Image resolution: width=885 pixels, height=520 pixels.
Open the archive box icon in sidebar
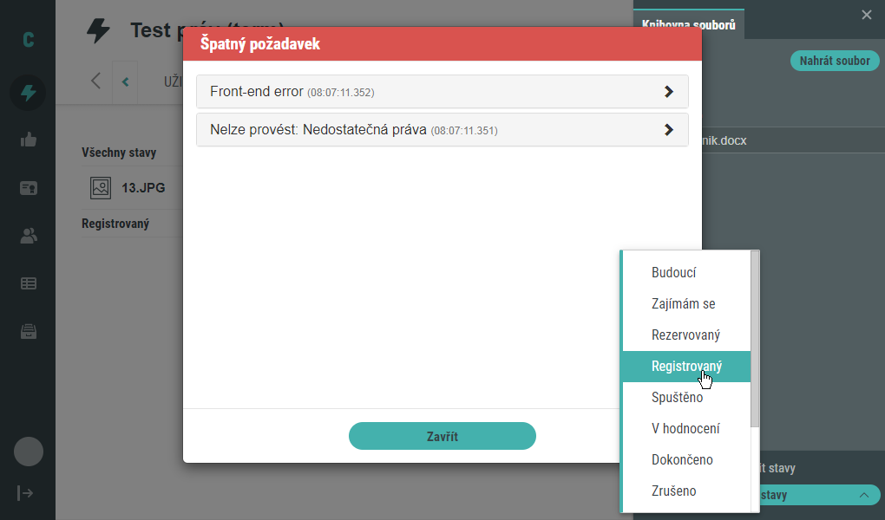click(x=29, y=331)
